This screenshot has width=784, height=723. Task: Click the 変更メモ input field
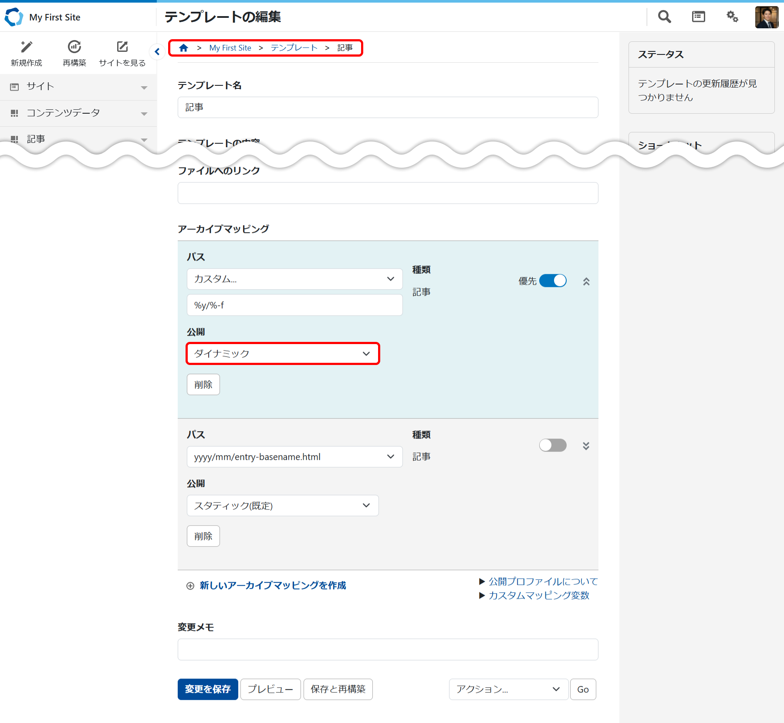[x=388, y=649]
